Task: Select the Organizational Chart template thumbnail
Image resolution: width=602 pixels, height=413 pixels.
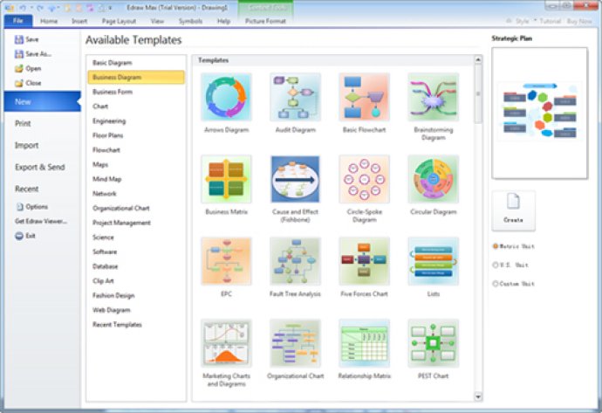Action: tap(295, 343)
